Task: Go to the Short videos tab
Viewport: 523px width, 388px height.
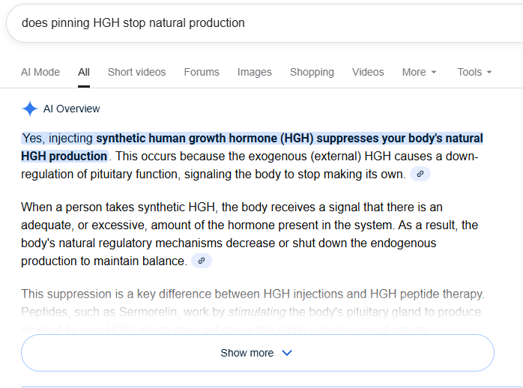Action: 136,72
